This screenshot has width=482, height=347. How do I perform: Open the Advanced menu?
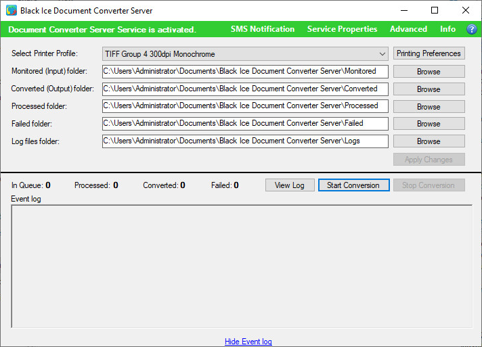[x=408, y=29]
